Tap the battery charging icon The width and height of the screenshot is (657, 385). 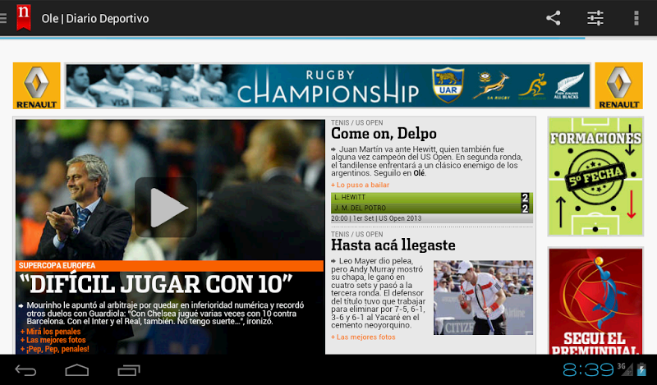(x=641, y=369)
